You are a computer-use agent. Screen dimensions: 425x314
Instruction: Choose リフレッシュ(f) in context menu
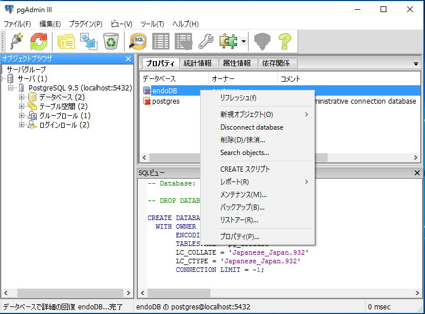pos(258,98)
